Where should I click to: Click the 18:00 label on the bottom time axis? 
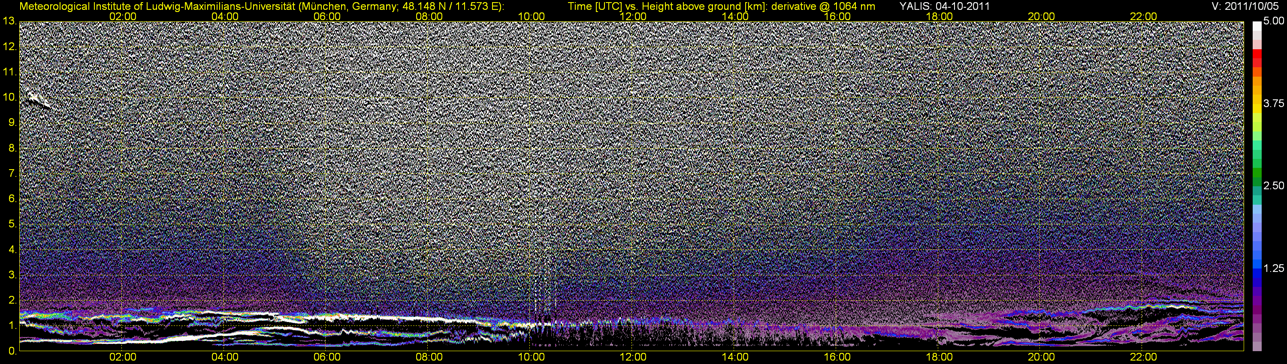tap(939, 357)
